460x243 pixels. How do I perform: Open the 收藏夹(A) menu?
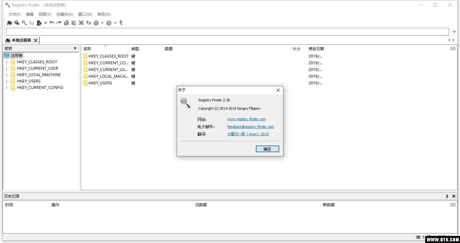click(x=65, y=14)
